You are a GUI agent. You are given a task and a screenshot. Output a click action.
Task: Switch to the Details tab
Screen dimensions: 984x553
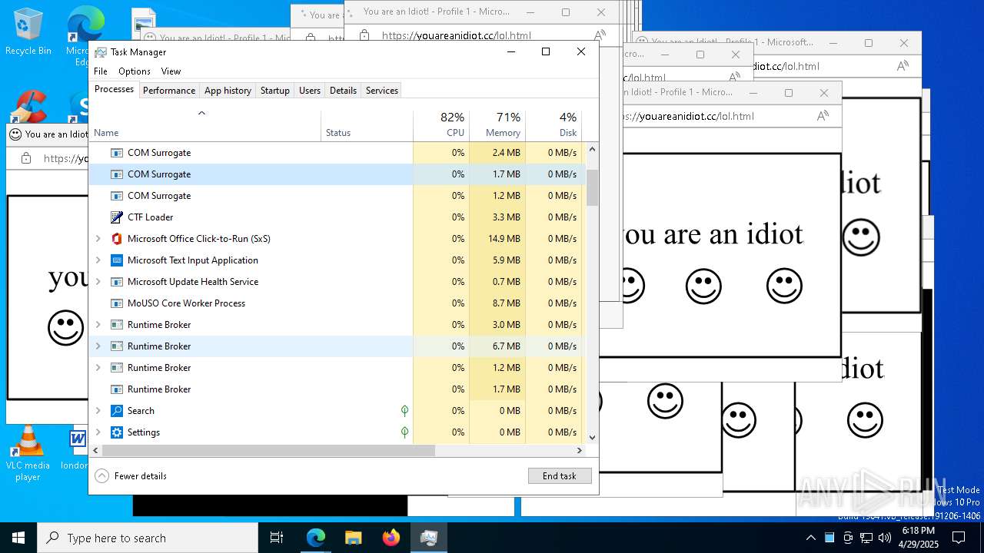(x=343, y=91)
